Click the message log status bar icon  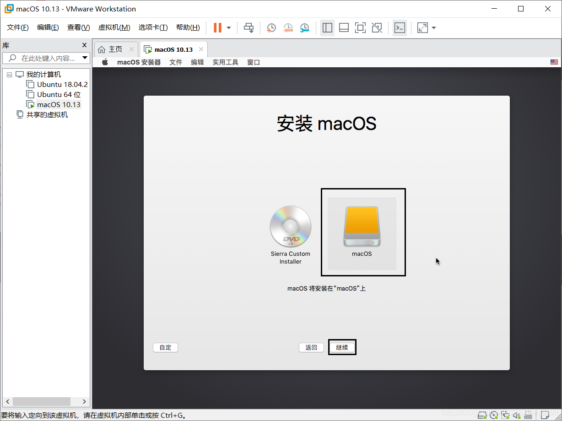click(545, 415)
